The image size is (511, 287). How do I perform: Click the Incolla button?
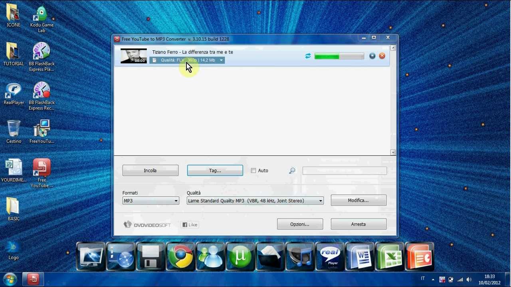click(x=151, y=171)
